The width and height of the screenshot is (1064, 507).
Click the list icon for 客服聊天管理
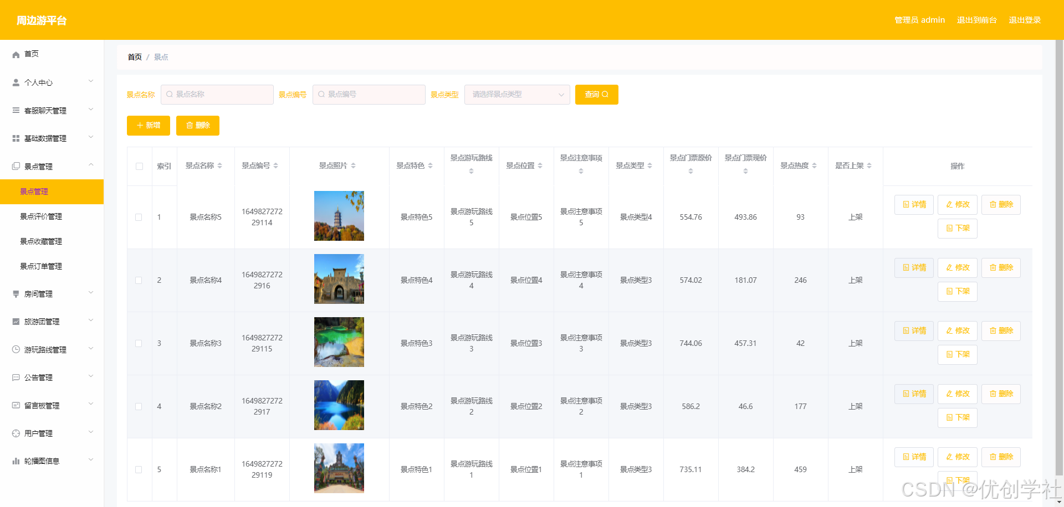tap(16, 110)
